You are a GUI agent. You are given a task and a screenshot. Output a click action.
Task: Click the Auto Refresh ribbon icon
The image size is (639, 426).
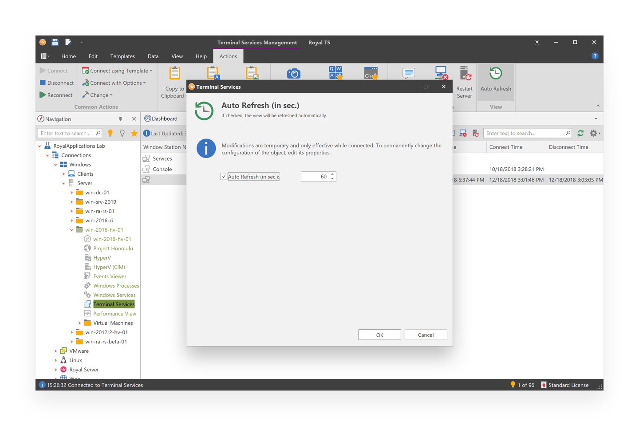[x=495, y=74]
